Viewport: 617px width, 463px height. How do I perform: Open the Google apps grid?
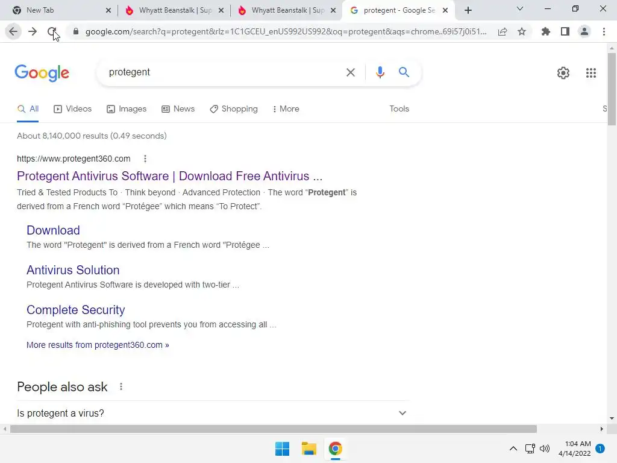click(591, 73)
